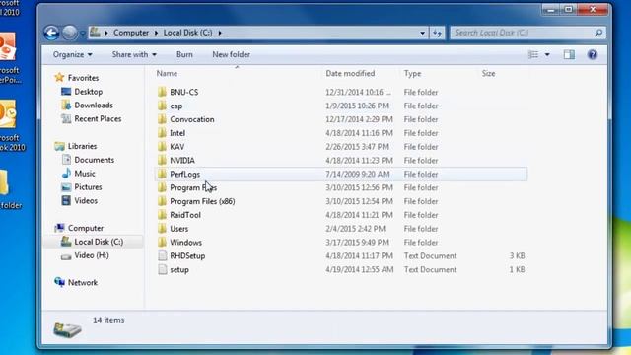Open the Share with menu
The image size is (631, 355).
tap(134, 54)
